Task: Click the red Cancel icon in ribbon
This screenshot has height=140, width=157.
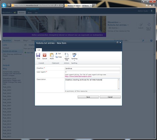Action: (x=44, y=55)
